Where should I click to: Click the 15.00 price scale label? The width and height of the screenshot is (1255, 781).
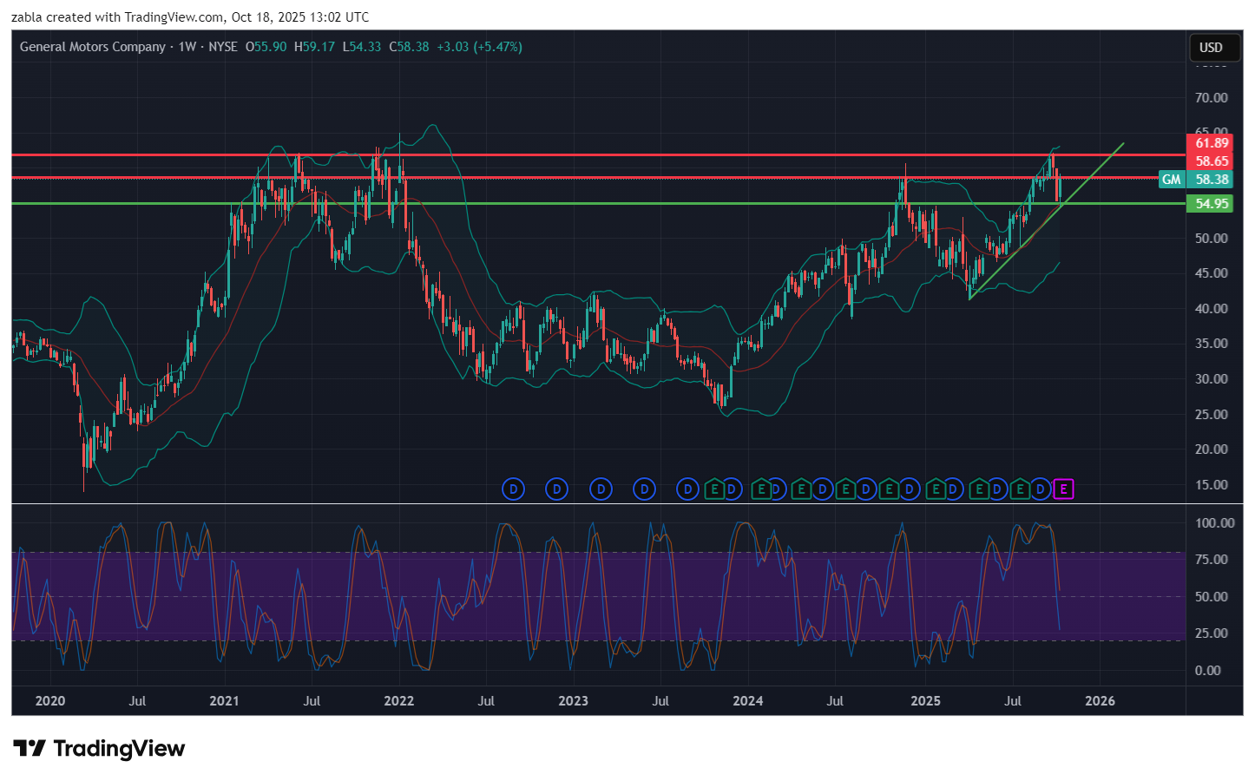click(x=1212, y=485)
